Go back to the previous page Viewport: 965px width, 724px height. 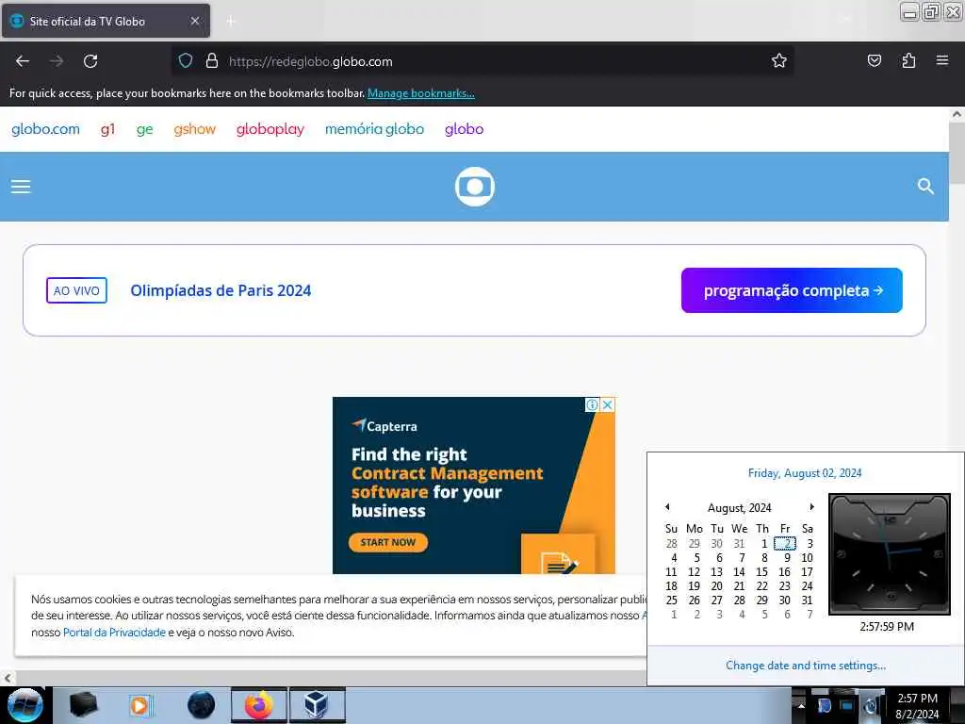[23, 61]
